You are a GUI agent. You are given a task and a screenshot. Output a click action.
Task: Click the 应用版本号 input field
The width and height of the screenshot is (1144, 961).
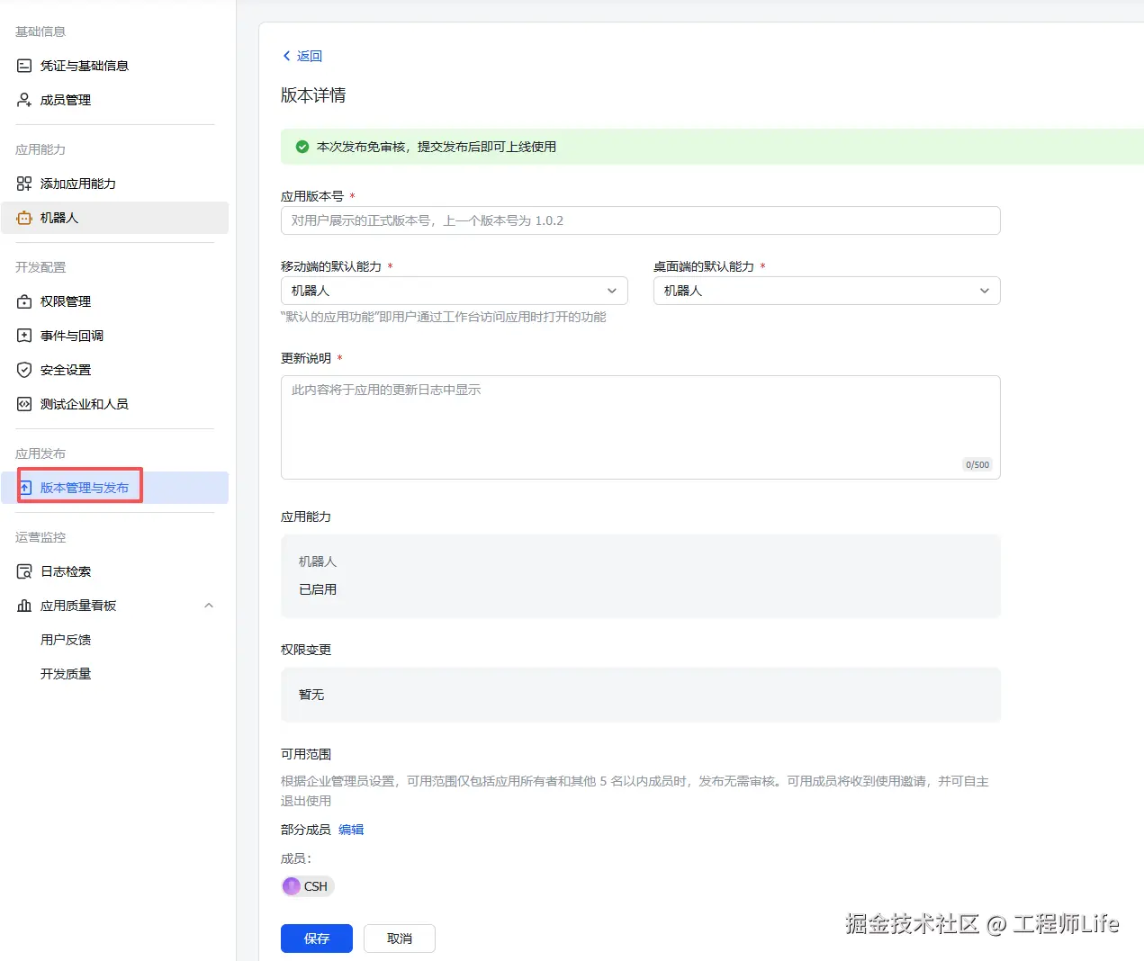pos(640,220)
